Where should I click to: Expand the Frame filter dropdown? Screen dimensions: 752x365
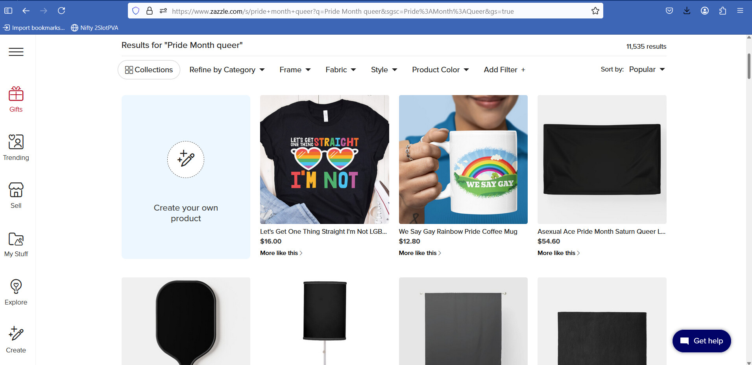(x=295, y=70)
